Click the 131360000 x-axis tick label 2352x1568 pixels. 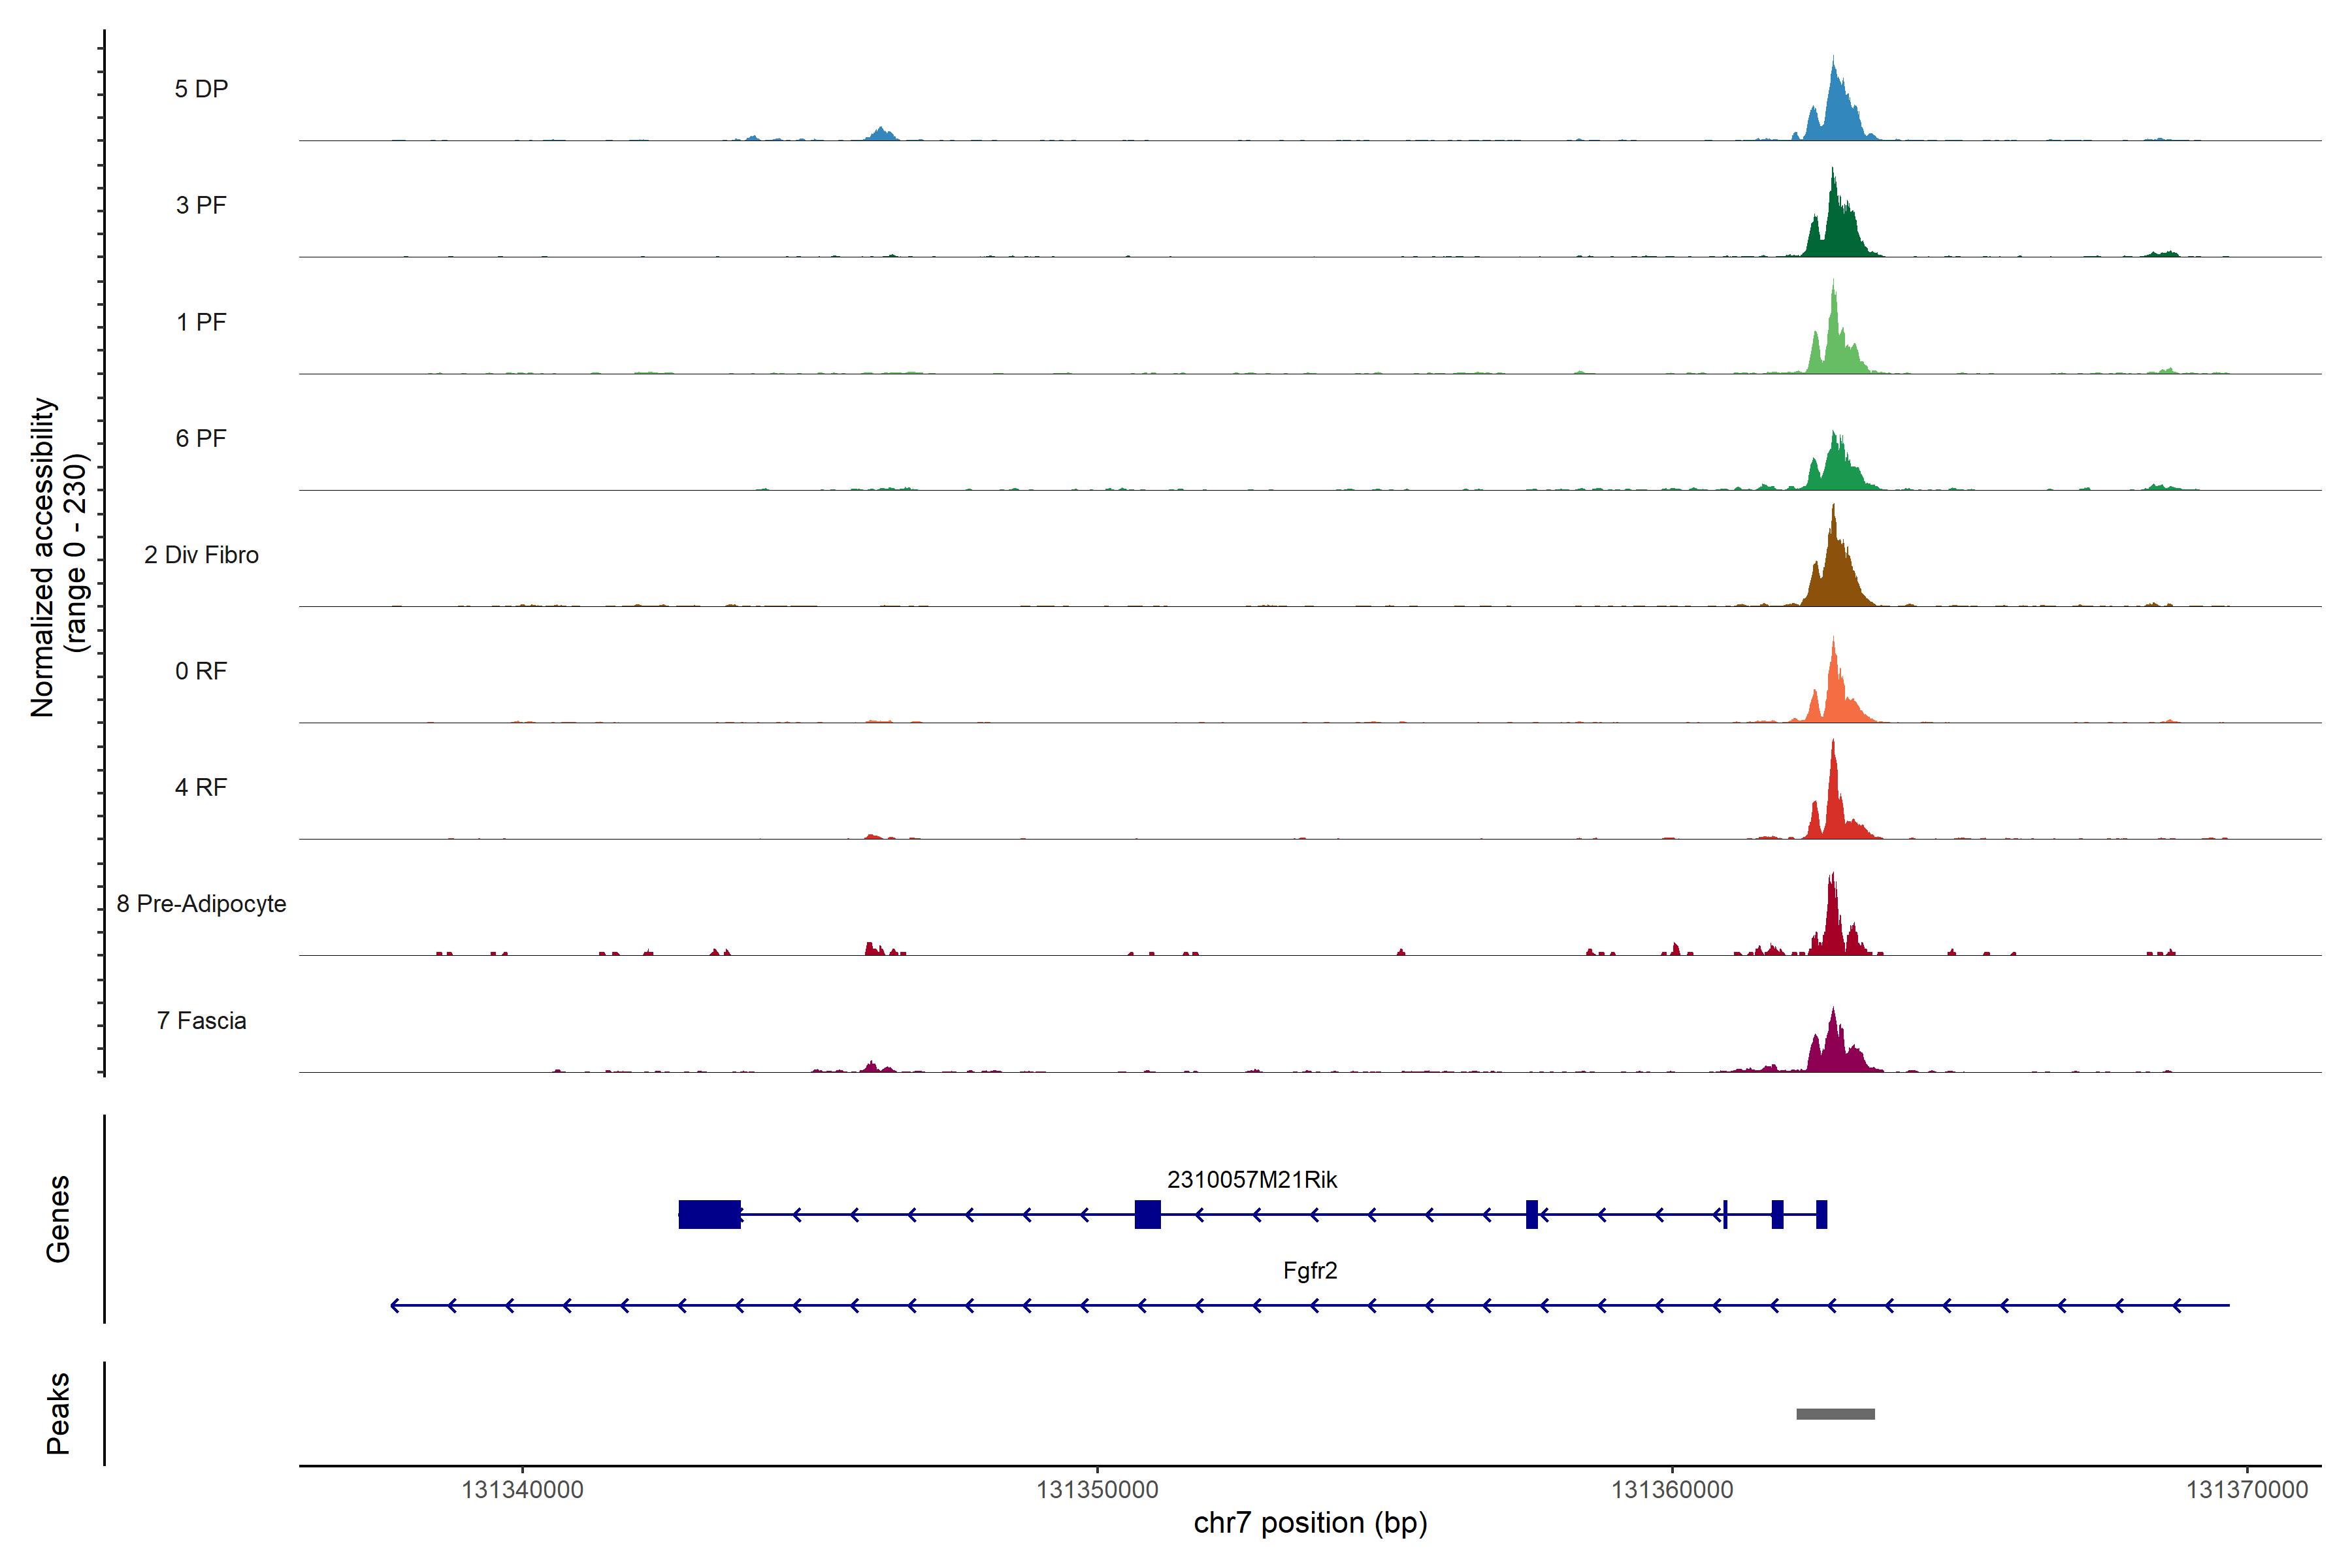click(1672, 1490)
